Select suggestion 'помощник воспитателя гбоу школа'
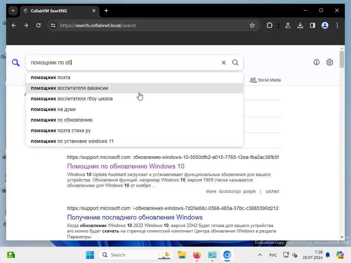Screen dimensions: 351x263 tap(134, 99)
